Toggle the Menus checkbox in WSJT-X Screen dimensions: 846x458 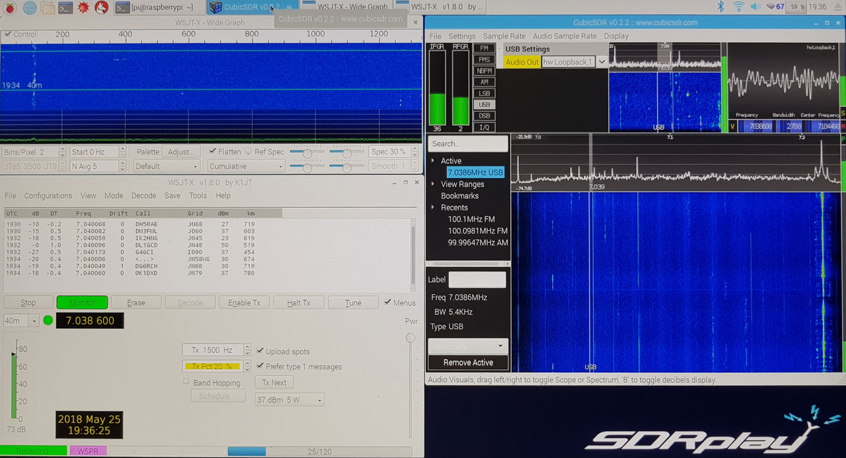click(x=388, y=303)
